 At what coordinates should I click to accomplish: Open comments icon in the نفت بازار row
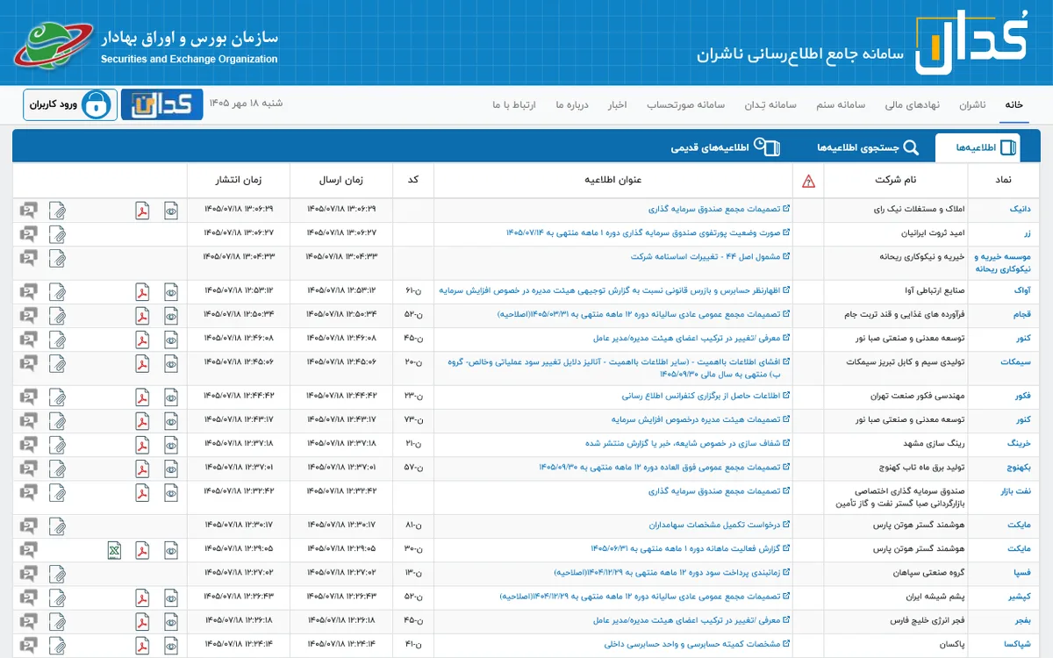coord(29,492)
